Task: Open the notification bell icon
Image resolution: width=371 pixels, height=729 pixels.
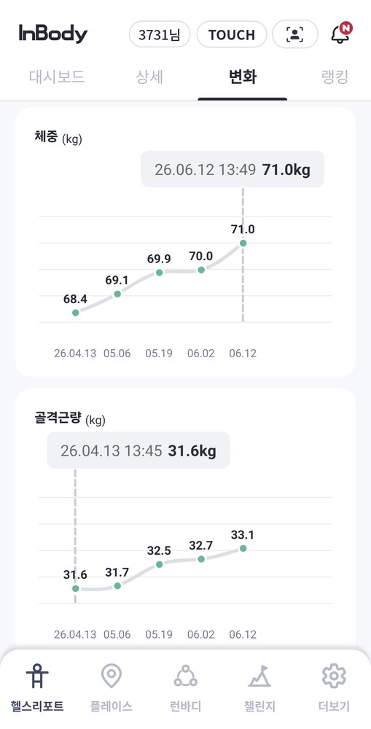Action: coord(341,34)
